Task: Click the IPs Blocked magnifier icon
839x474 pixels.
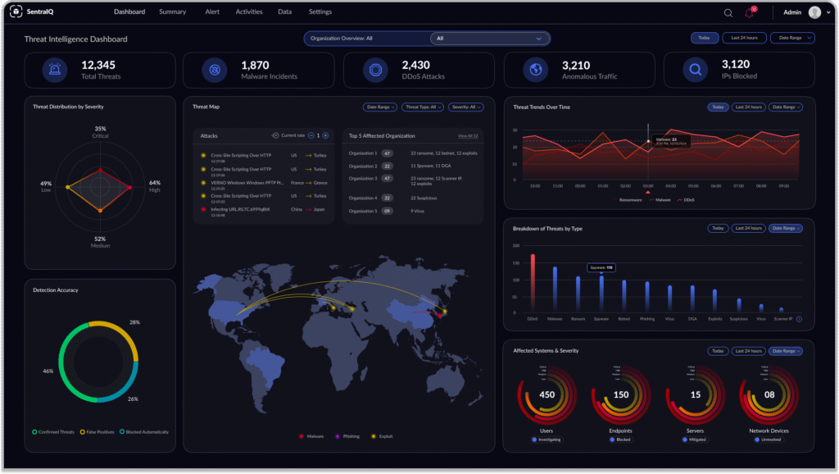Action: [x=696, y=71]
